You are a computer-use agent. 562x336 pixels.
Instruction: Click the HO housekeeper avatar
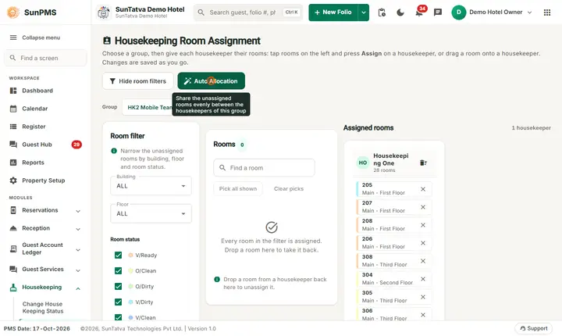coord(363,163)
